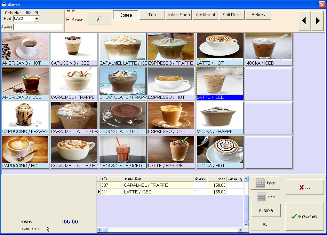This screenshot has width=327, height=235.
Task: Click the ฿55.00 price cell
Action: [x=217, y=192]
